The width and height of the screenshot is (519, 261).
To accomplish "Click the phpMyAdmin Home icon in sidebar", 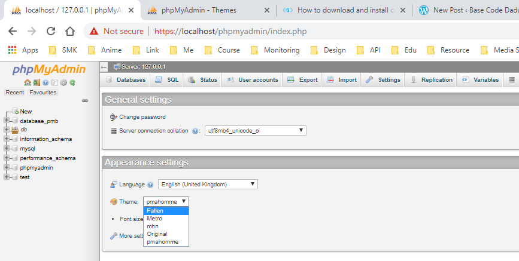I will tap(28, 82).
